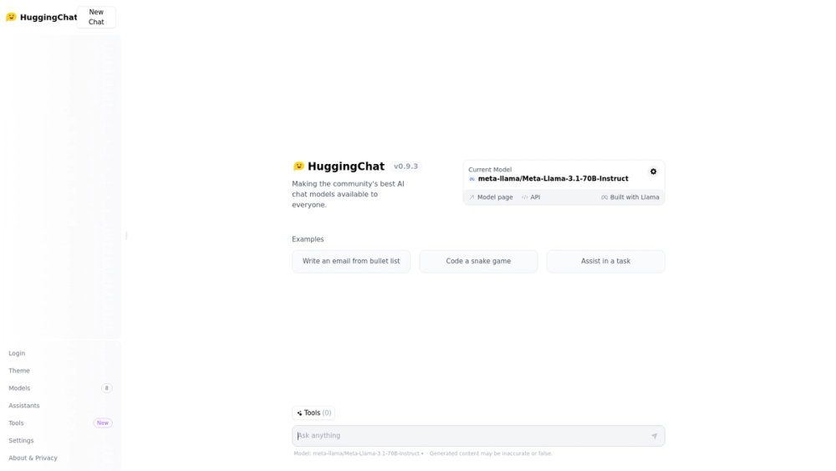The image size is (836, 471).
Task: Open model settings gear icon
Action: click(653, 172)
